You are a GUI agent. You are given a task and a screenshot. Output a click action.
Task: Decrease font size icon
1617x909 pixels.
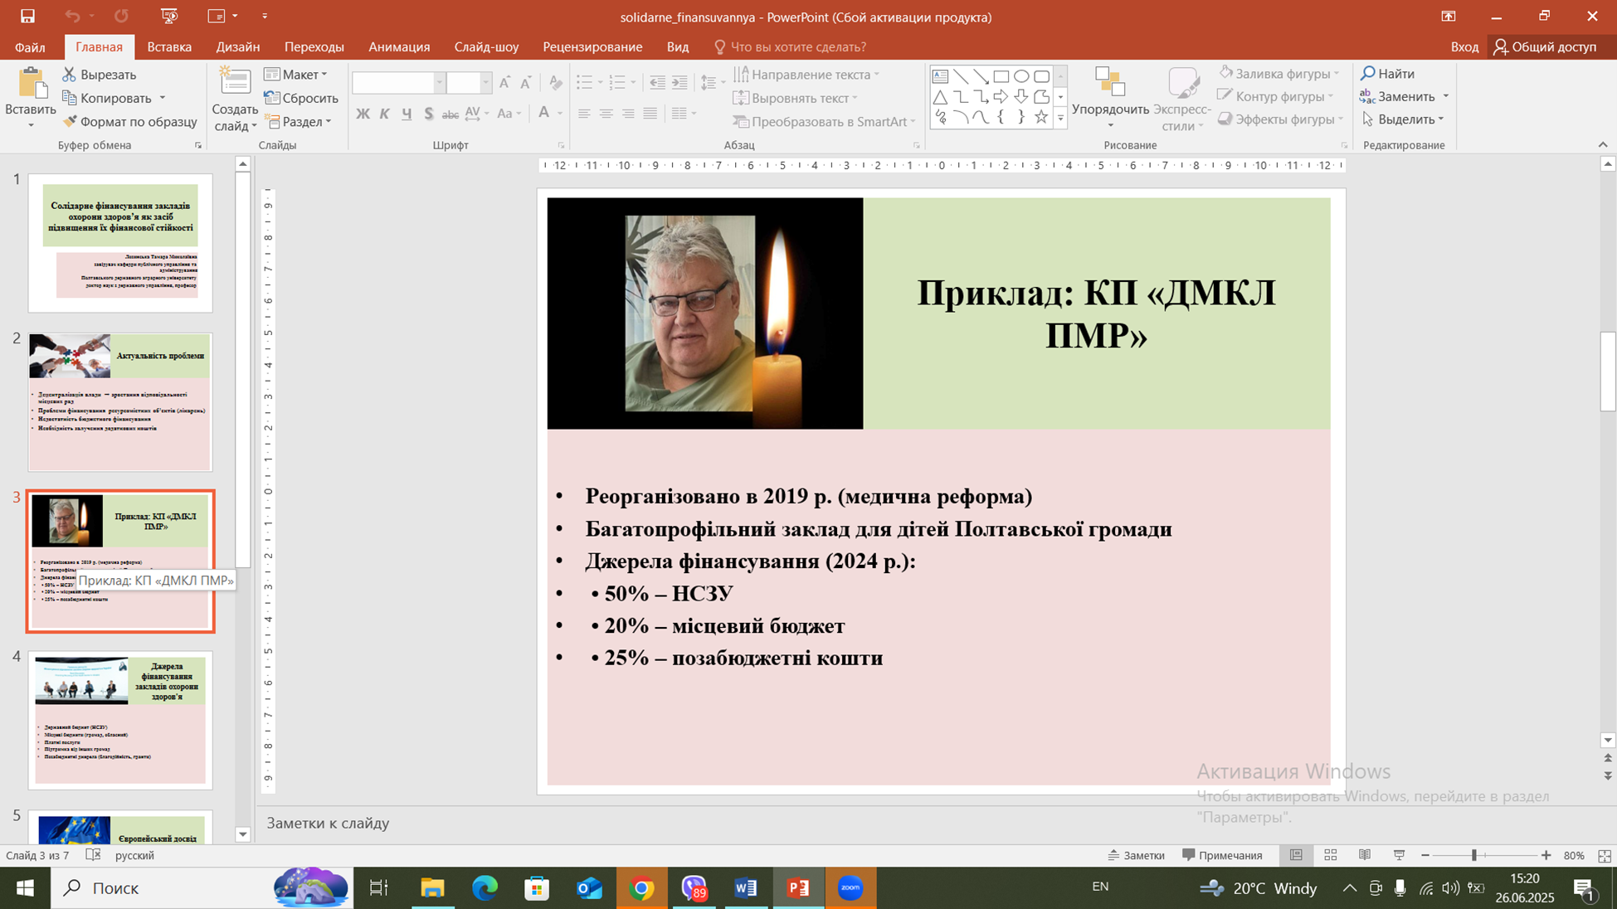pos(526,83)
